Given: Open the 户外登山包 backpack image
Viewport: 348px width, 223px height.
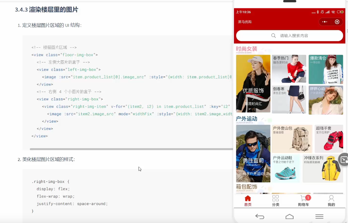Looking at the screenshot, I should click(x=292, y=139).
